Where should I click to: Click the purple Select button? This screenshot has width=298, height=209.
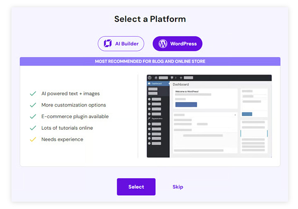click(136, 187)
